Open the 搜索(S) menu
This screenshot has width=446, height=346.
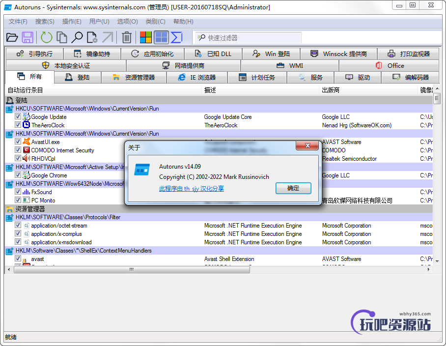pyautogui.click(x=45, y=22)
